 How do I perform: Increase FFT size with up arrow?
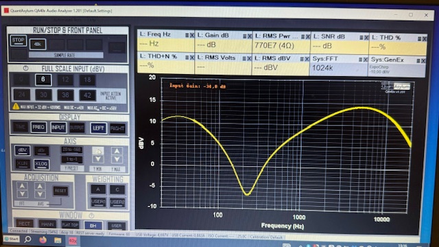22,186
